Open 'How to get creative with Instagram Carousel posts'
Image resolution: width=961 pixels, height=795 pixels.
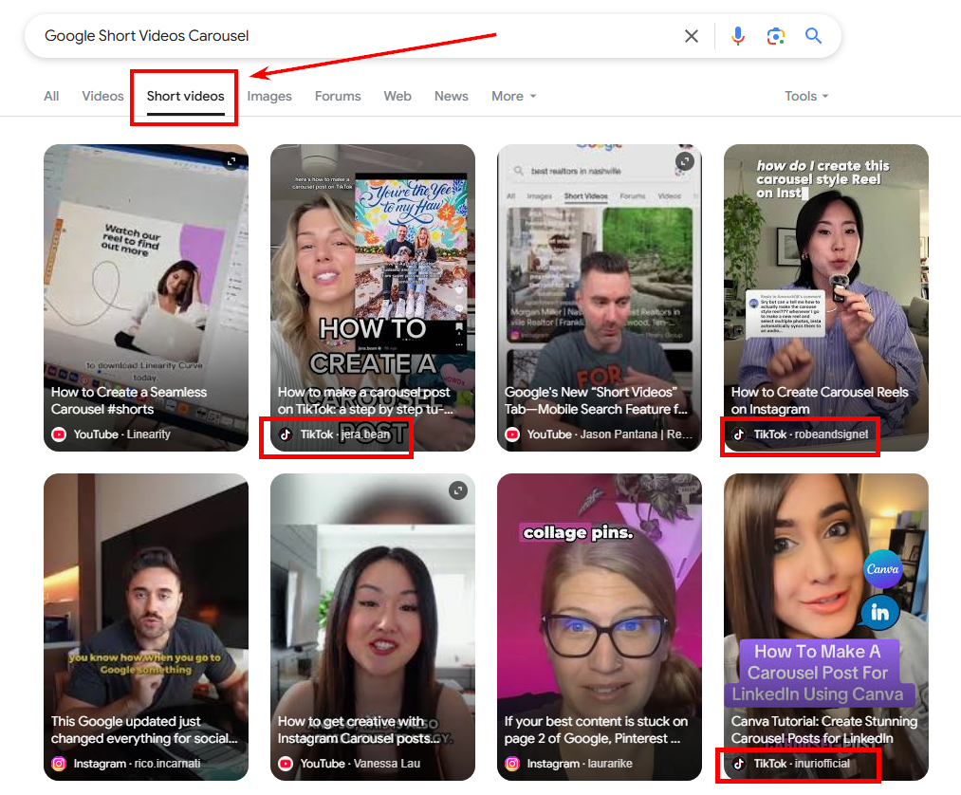tap(359, 730)
